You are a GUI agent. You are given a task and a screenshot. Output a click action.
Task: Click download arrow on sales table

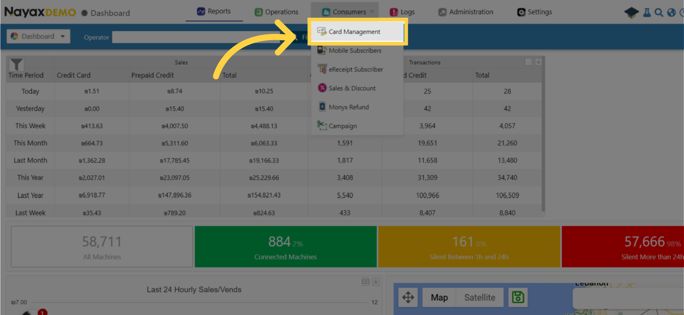click(x=538, y=62)
